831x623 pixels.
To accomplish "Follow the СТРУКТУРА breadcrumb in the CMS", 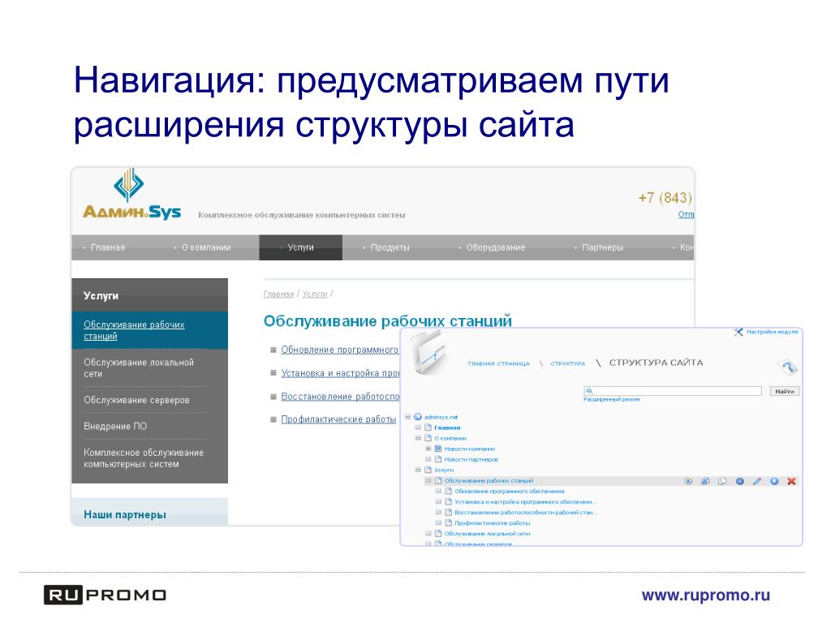I will pos(567,364).
